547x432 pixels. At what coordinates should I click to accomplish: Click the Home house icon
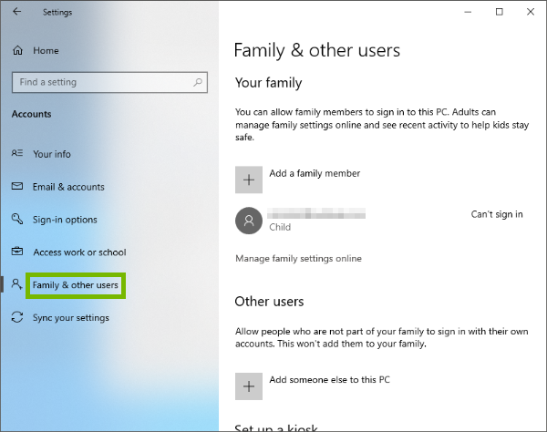[17, 50]
